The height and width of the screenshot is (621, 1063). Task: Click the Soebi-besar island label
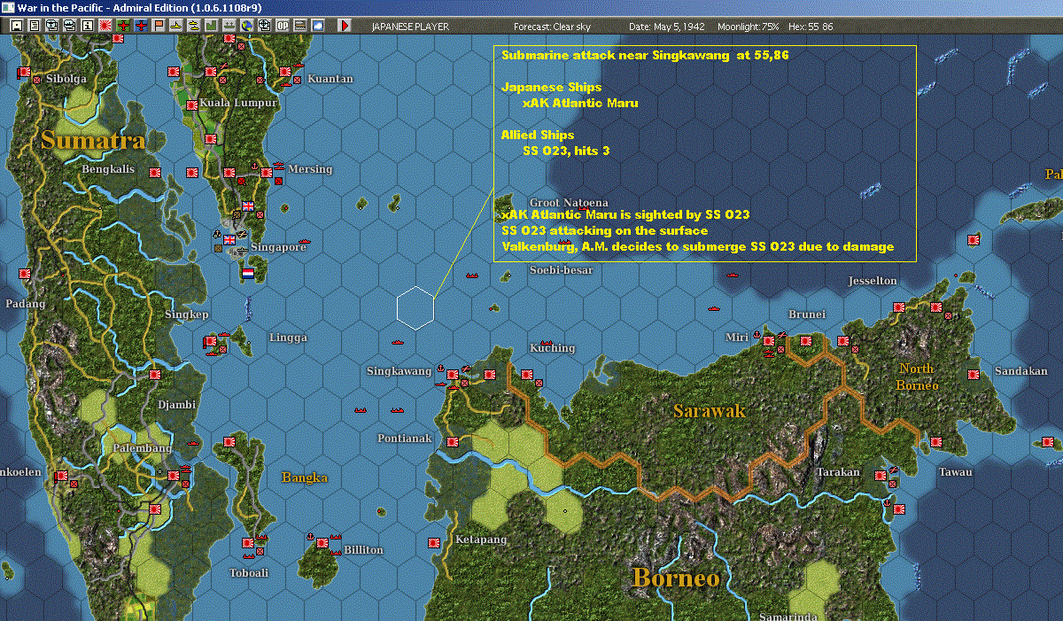pos(561,269)
